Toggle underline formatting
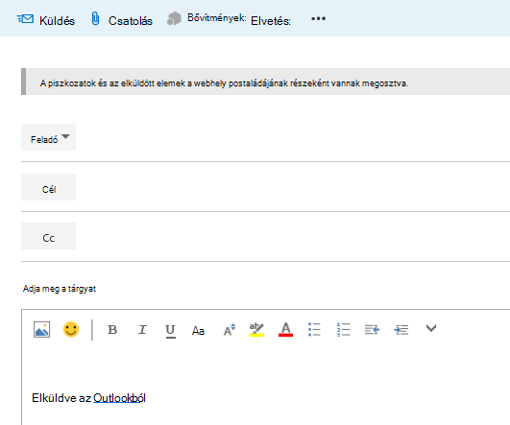Image resolution: width=510 pixels, height=425 pixels. pyautogui.click(x=170, y=331)
